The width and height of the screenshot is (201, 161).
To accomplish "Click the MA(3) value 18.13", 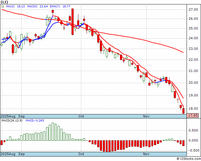I will pyautogui.click(x=21, y=6).
